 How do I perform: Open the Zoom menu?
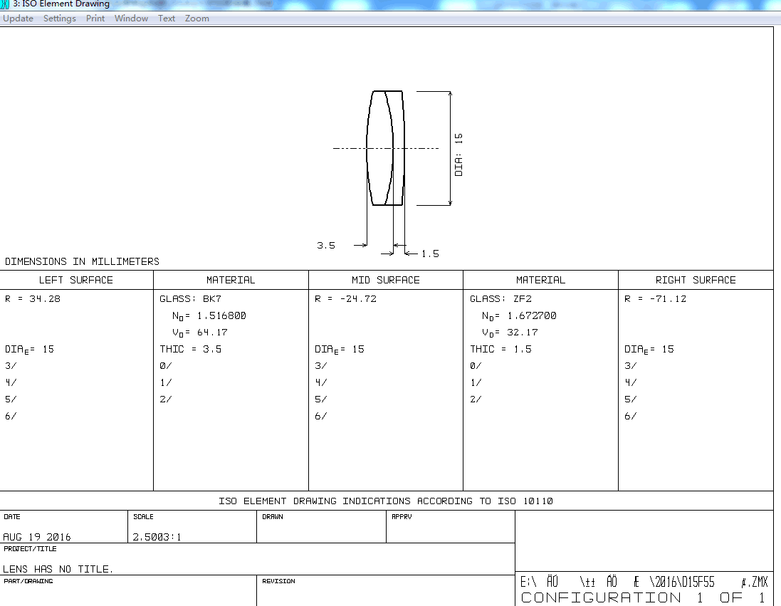click(x=196, y=19)
